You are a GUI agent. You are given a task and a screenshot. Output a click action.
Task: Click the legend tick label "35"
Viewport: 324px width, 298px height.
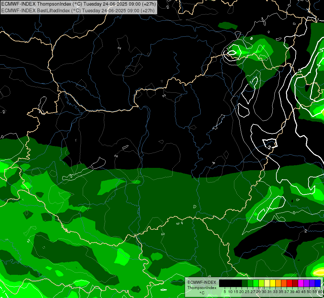281,292
